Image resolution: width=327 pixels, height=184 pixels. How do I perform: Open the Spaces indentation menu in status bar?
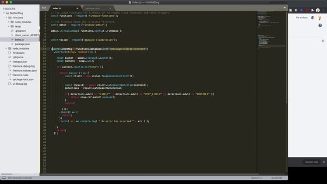click(256, 178)
